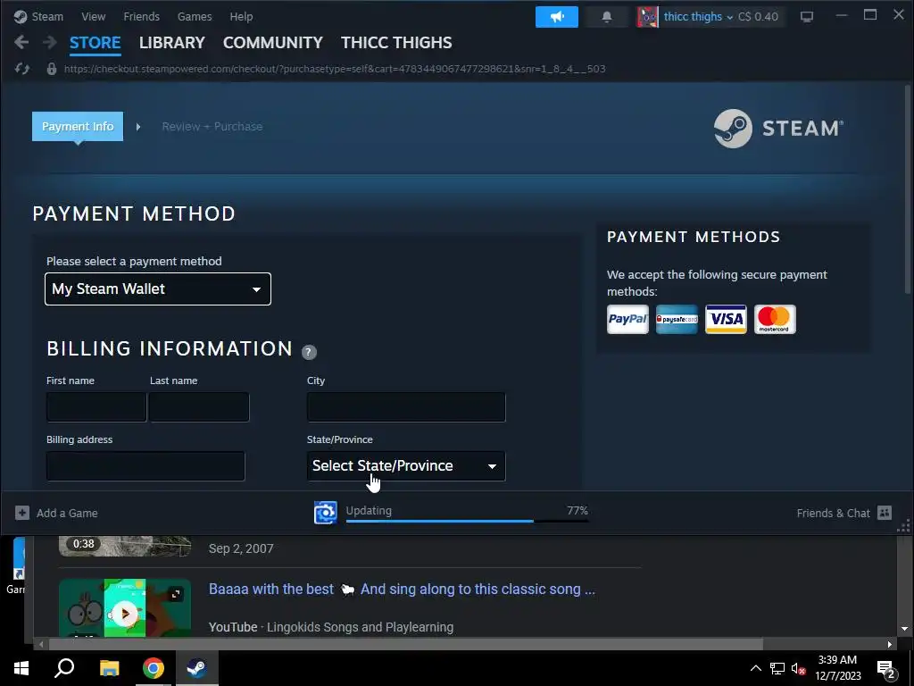Image resolution: width=914 pixels, height=686 pixels.
Task: Click the padlock security icon
Action: tap(51, 69)
